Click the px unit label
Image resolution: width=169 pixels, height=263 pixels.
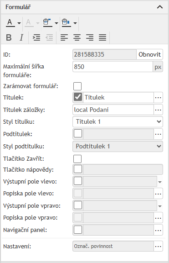coord(158,67)
